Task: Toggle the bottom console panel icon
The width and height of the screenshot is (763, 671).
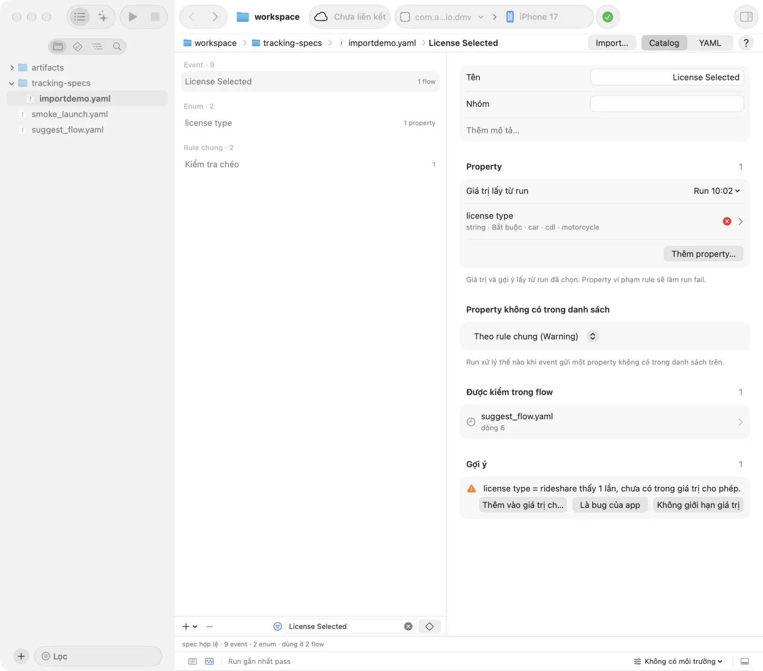Action: [x=744, y=661]
